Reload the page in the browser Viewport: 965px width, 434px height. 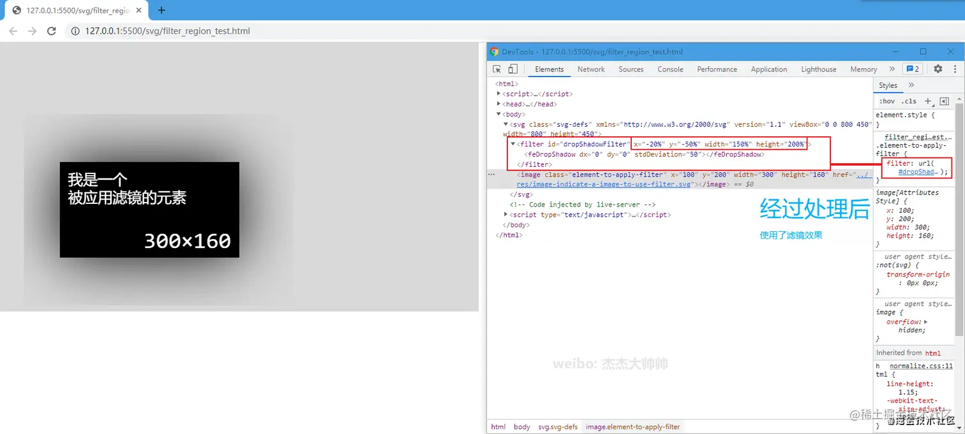[52, 31]
